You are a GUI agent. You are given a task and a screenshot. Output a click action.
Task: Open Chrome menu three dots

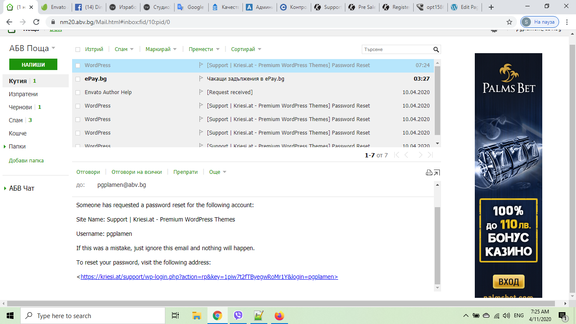click(567, 22)
